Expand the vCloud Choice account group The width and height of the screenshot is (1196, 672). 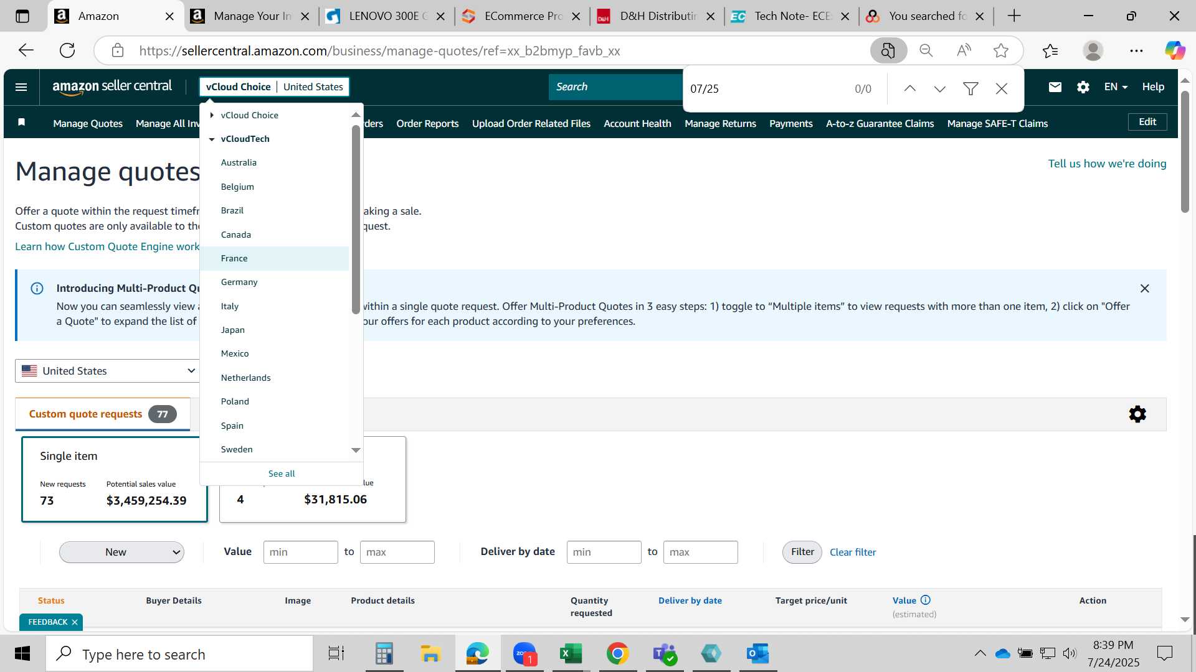[x=212, y=115]
